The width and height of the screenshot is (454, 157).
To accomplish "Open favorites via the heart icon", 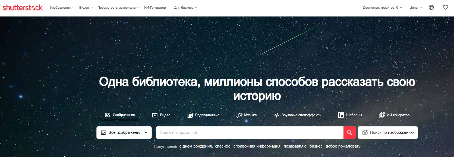I will pyautogui.click(x=446, y=8).
